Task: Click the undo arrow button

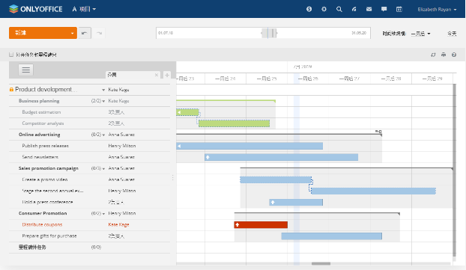Action: (x=85, y=33)
